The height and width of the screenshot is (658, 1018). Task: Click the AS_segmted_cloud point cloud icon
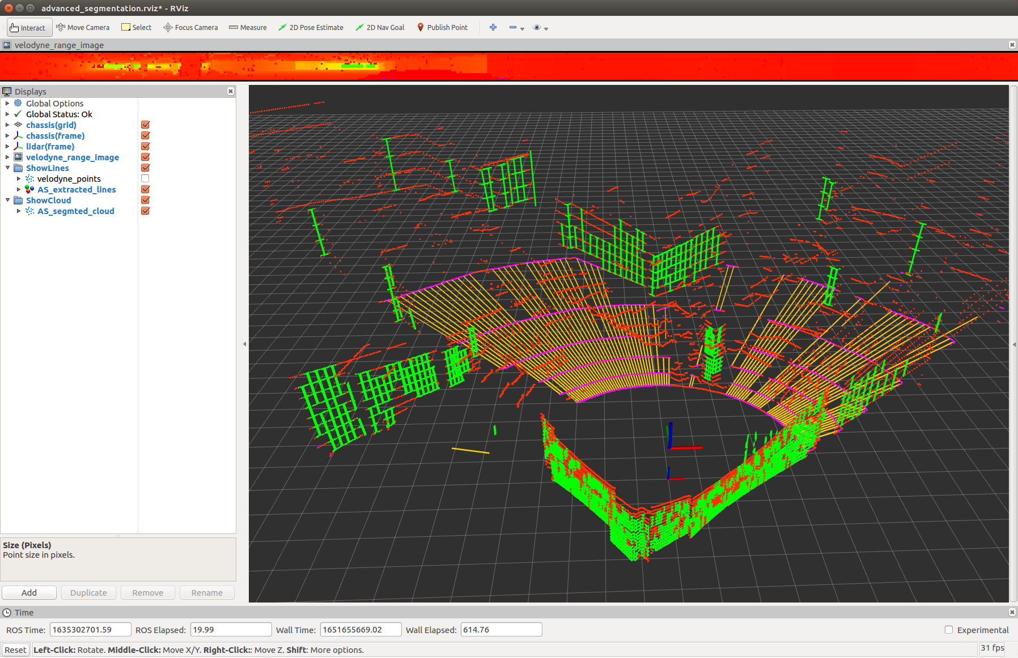click(x=29, y=211)
